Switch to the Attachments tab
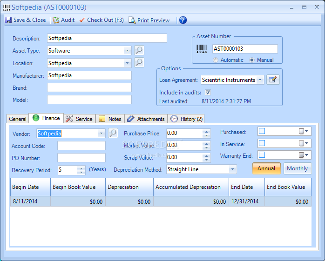This screenshot has width=325, height=261. pyautogui.click(x=146, y=119)
